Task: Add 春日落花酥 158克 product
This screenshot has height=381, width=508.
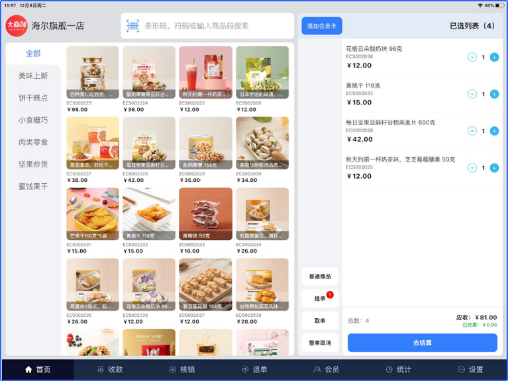Action: [x=206, y=284]
